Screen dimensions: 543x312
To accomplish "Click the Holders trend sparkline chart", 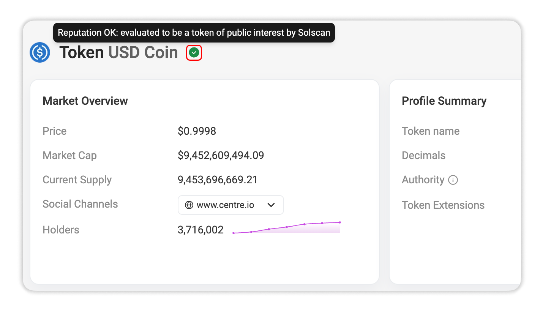I will tap(287, 227).
